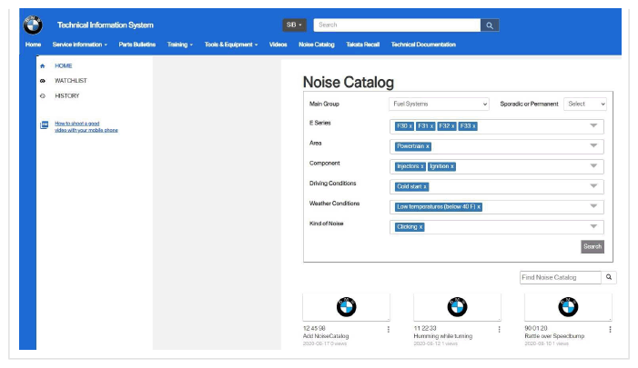The width and height of the screenshot is (638, 368).
Task: Open three-dot menu for Humming while turning
Action: [x=500, y=329]
